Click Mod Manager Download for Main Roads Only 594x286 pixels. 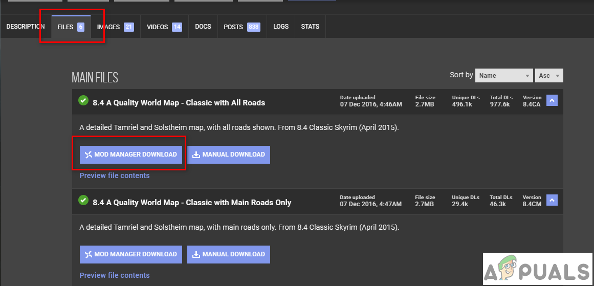[131, 254]
